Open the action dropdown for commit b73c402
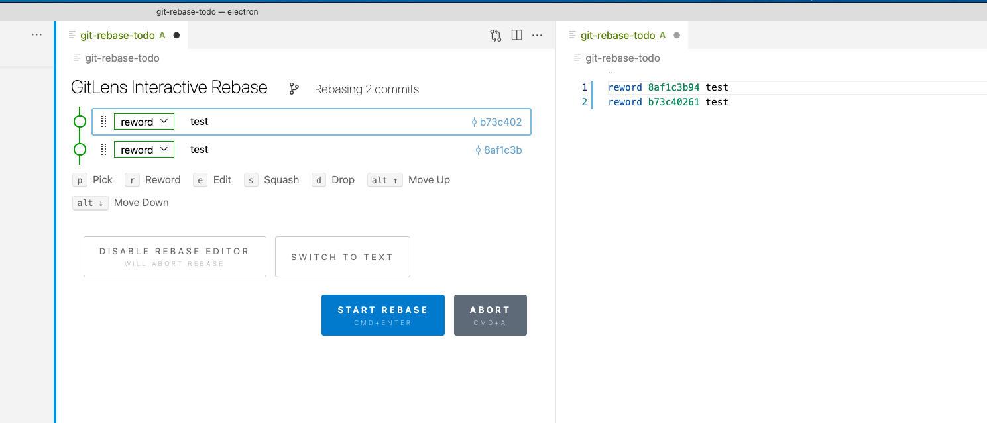Viewport: 987px width, 423px height. tap(144, 122)
